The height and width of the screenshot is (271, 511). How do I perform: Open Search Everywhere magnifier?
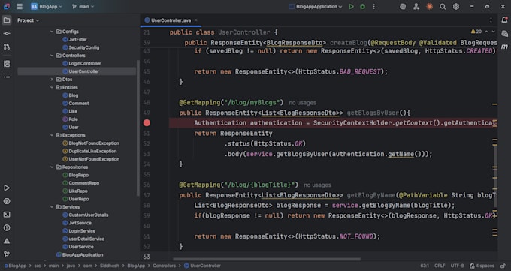tap(443, 7)
